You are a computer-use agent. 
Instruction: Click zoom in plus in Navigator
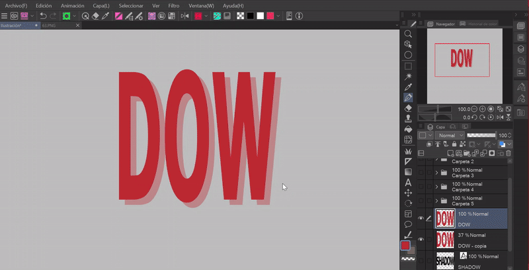pos(483,109)
